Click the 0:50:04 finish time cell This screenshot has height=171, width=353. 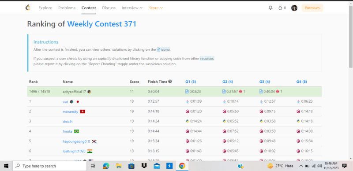tap(154, 92)
